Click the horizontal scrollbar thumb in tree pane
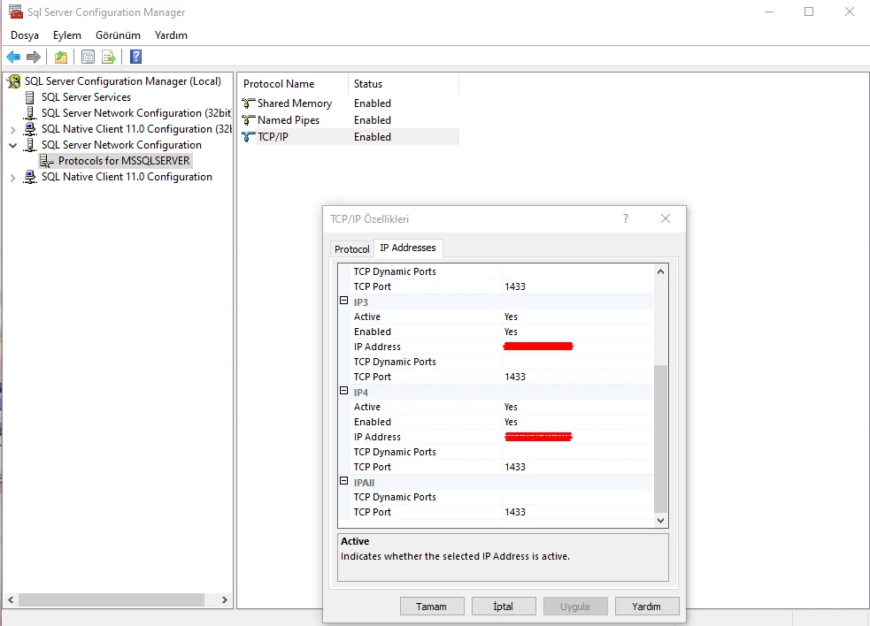 (x=111, y=600)
